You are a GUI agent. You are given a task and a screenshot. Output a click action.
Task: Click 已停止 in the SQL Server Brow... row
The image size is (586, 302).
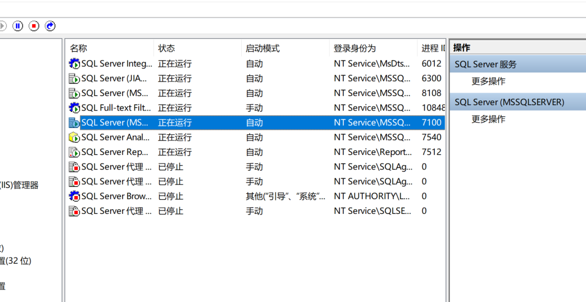click(171, 196)
